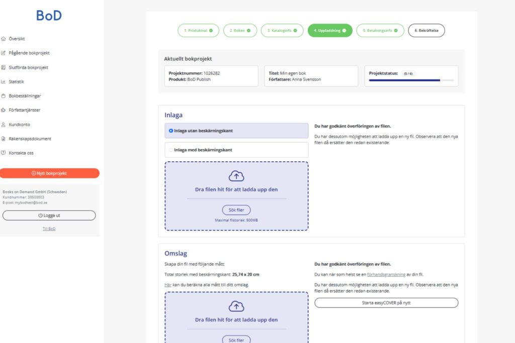Screen dimensions: 515x343
Task: Click the Projektstatus progress bar
Action: pyautogui.click(x=411, y=80)
